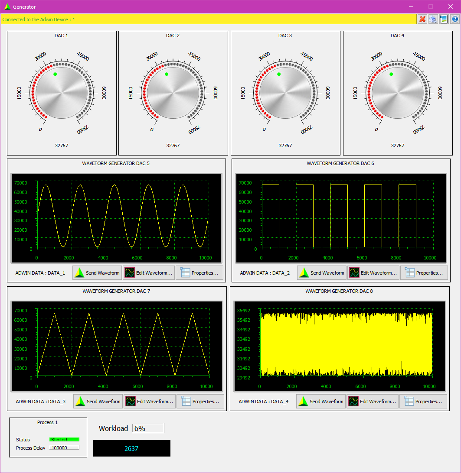Click the triangle waveform graph of DAC 7
This screenshot has width=461, height=473.
[117, 347]
